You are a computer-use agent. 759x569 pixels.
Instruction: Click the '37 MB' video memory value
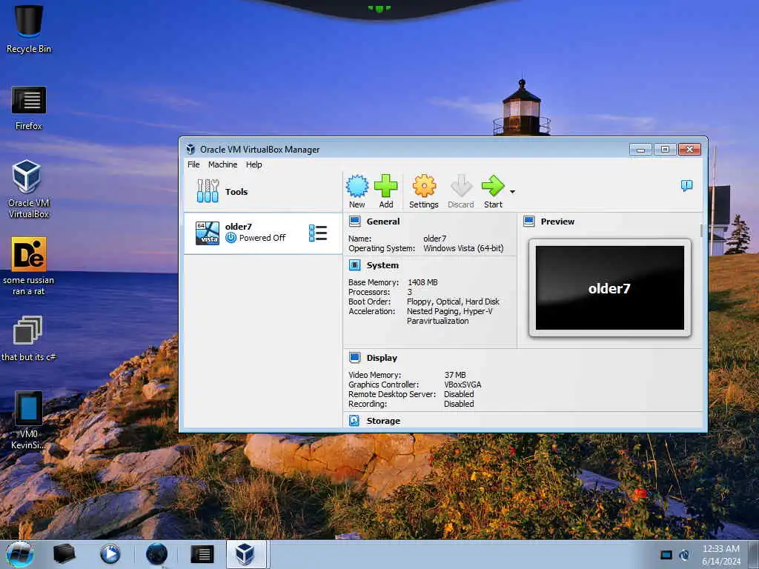pyautogui.click(x=455, y=375)
